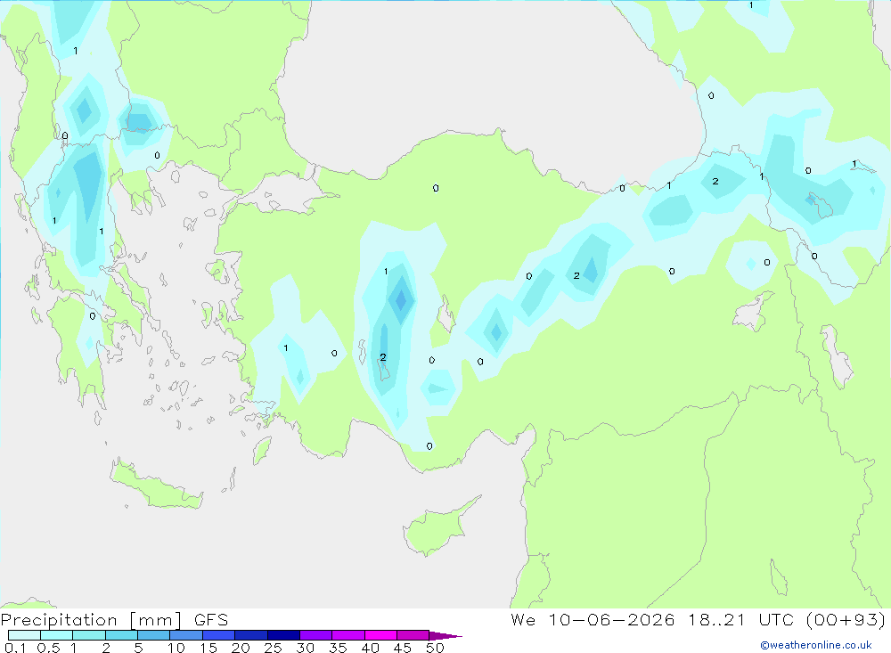Click the '18..21 UTC' time text
This screenshot has height=653, width=891.
[x=740, y=620]
